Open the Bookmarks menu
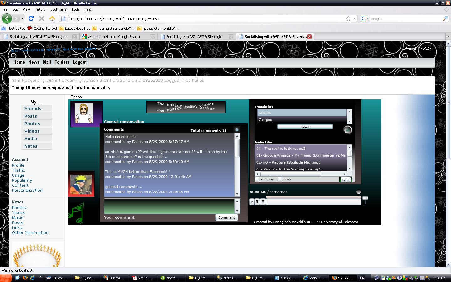The image size is (451, 282). pos(59,9)
